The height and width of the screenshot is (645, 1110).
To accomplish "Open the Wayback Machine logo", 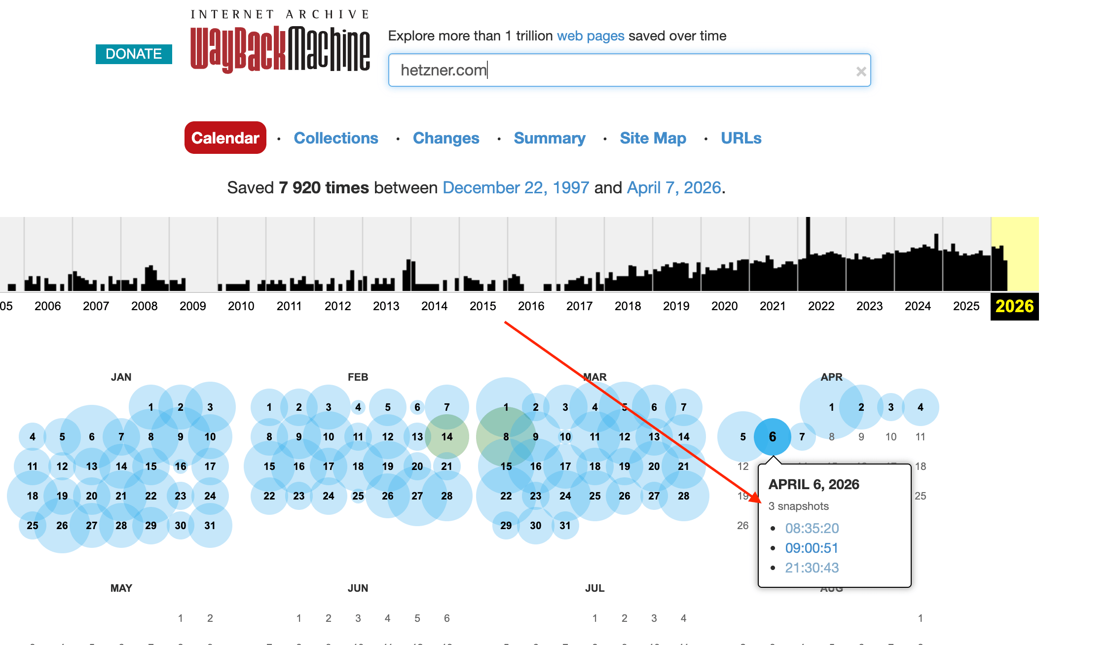I will coord(280,41).
